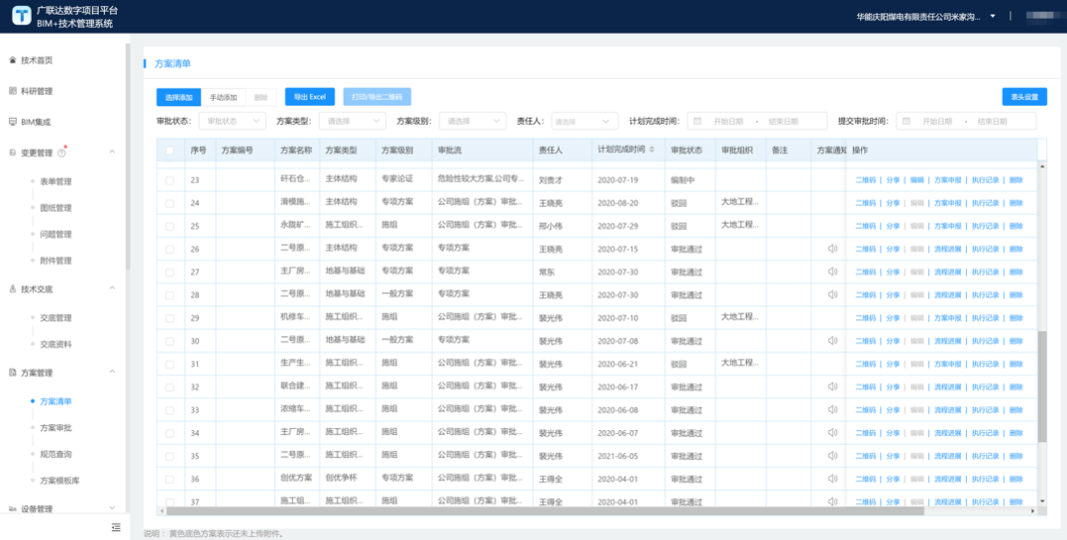Open 问题管理 in the sidebar

pyautogui.click(x=56, y=235)
